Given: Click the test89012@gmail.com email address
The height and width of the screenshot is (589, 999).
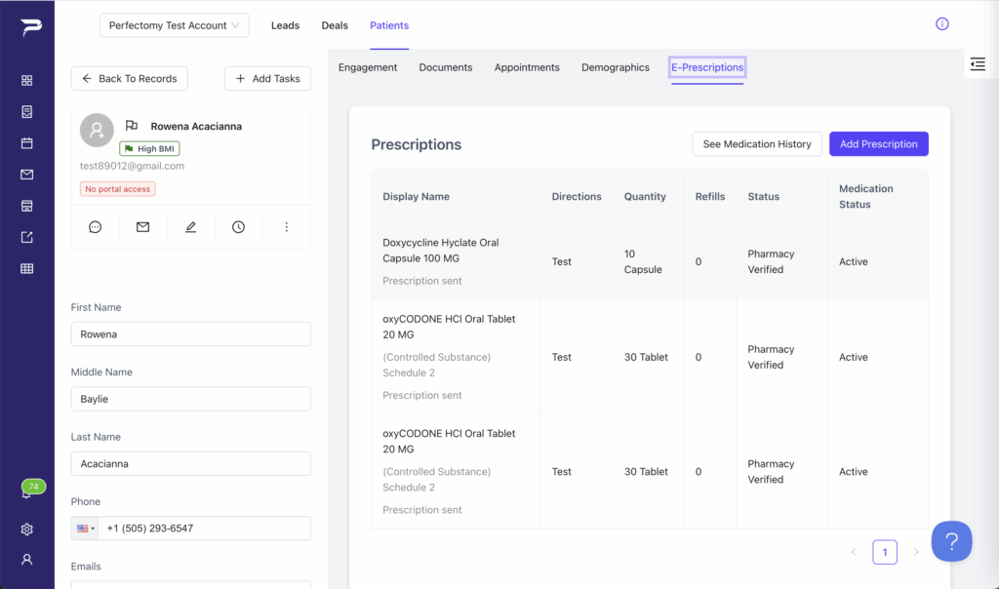Looking at the screenshot, I should coord(132,166).
